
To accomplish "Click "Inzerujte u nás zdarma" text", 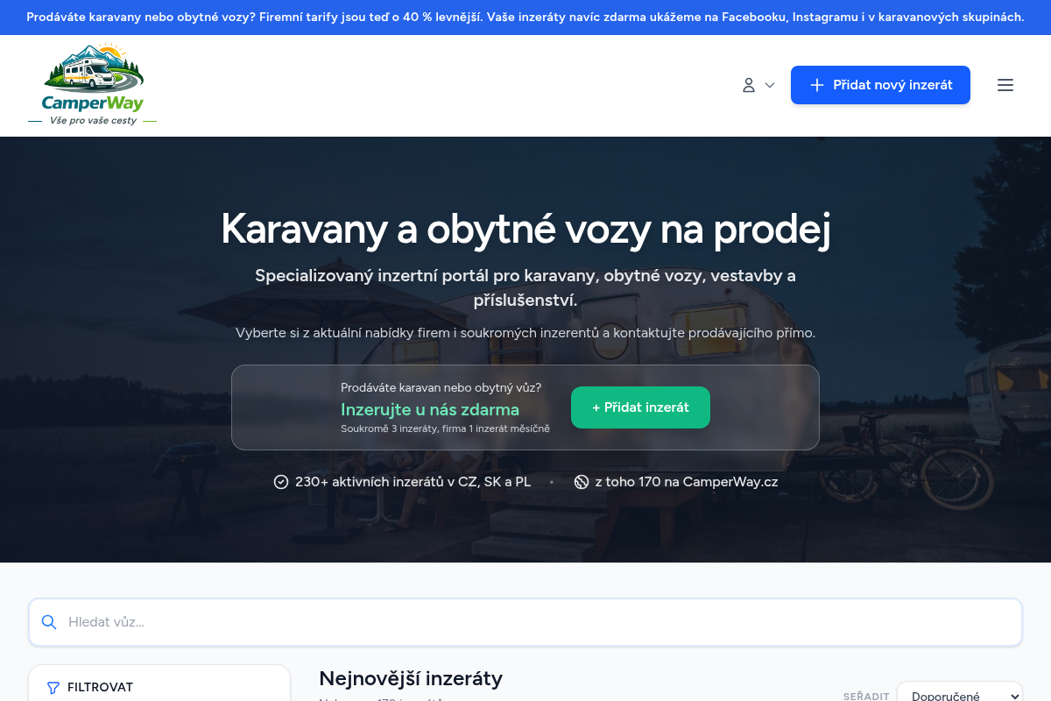I will tap(430, 409).
